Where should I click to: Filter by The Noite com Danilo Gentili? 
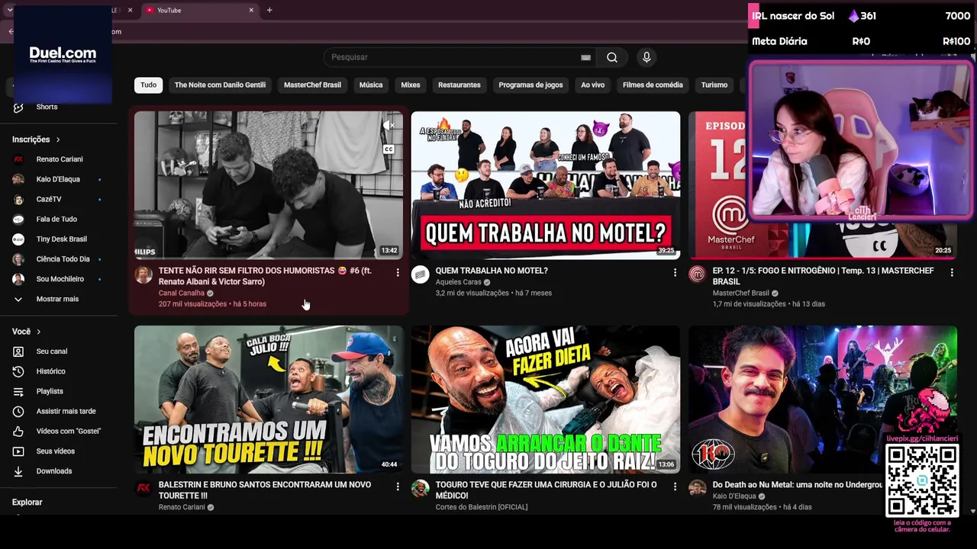[220, 85]
